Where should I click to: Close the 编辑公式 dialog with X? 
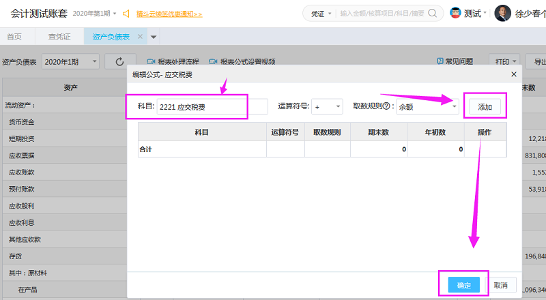tap(513, 74)
